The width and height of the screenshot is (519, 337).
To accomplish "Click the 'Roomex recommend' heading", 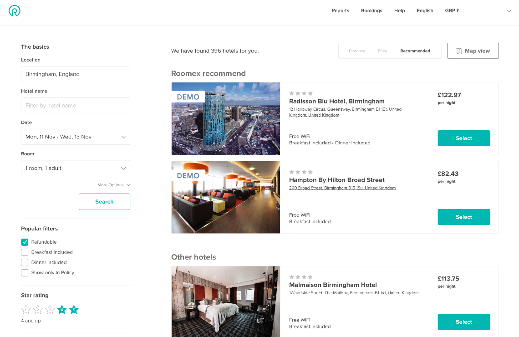I will (x=208, y=73).
